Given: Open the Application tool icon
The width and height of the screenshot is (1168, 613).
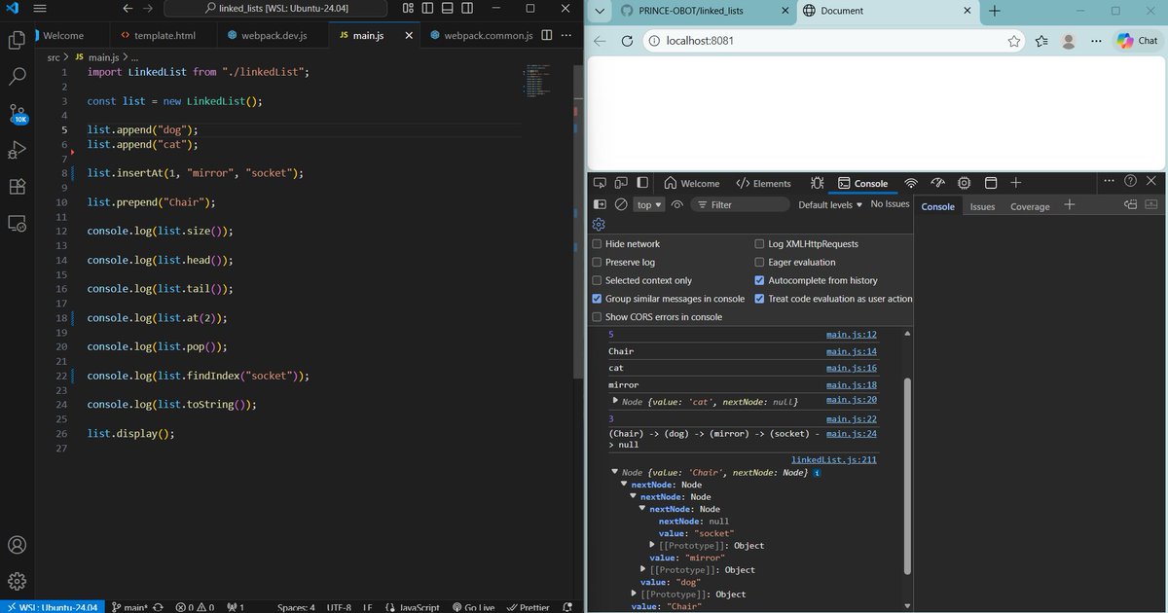Looking at the screenshot, I should [991, 183].
